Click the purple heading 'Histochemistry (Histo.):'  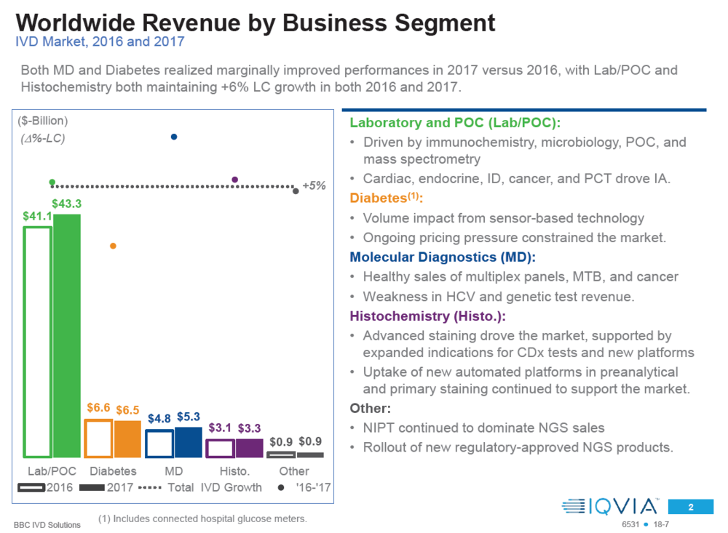pyautogui.click(x=427, y=316)
